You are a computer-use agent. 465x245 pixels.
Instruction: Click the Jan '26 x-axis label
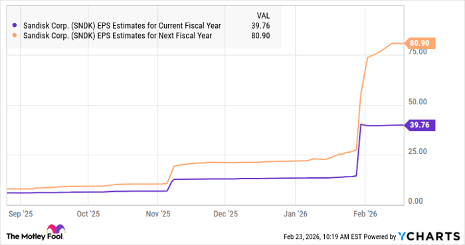click(296, 214)
